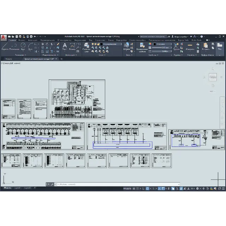
Task: Click the Plot/Print icon in quick access toolbar
Action: (31, 36)
